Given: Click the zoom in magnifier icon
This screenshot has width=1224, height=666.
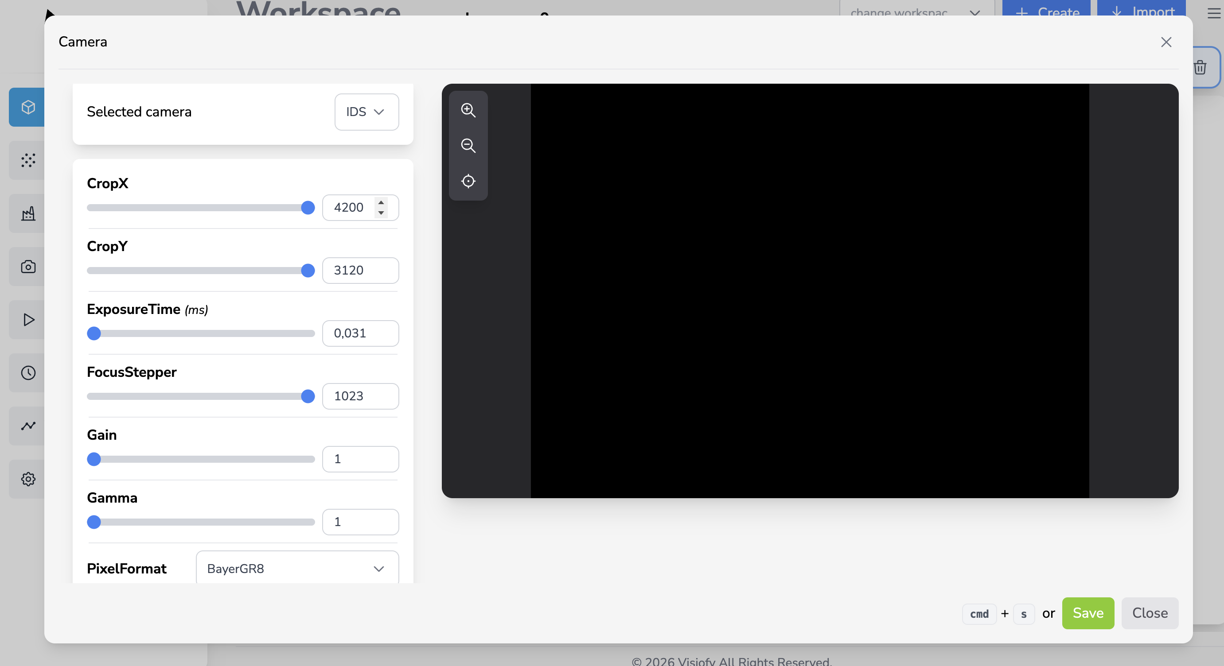Looking at the screenshot, I should pyautogui.click(x=468, y=110).
